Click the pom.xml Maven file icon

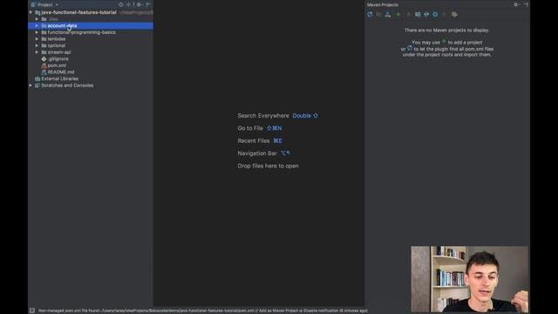point(44,65)
